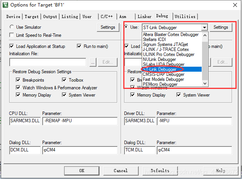Select the Debug tab
Image resolution: width=242 pixels, height=179 pixels.
point(163,16)
